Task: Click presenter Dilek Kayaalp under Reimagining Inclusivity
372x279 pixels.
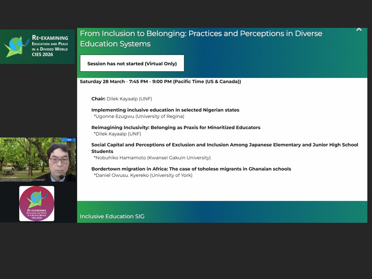Action: (118, 134)
